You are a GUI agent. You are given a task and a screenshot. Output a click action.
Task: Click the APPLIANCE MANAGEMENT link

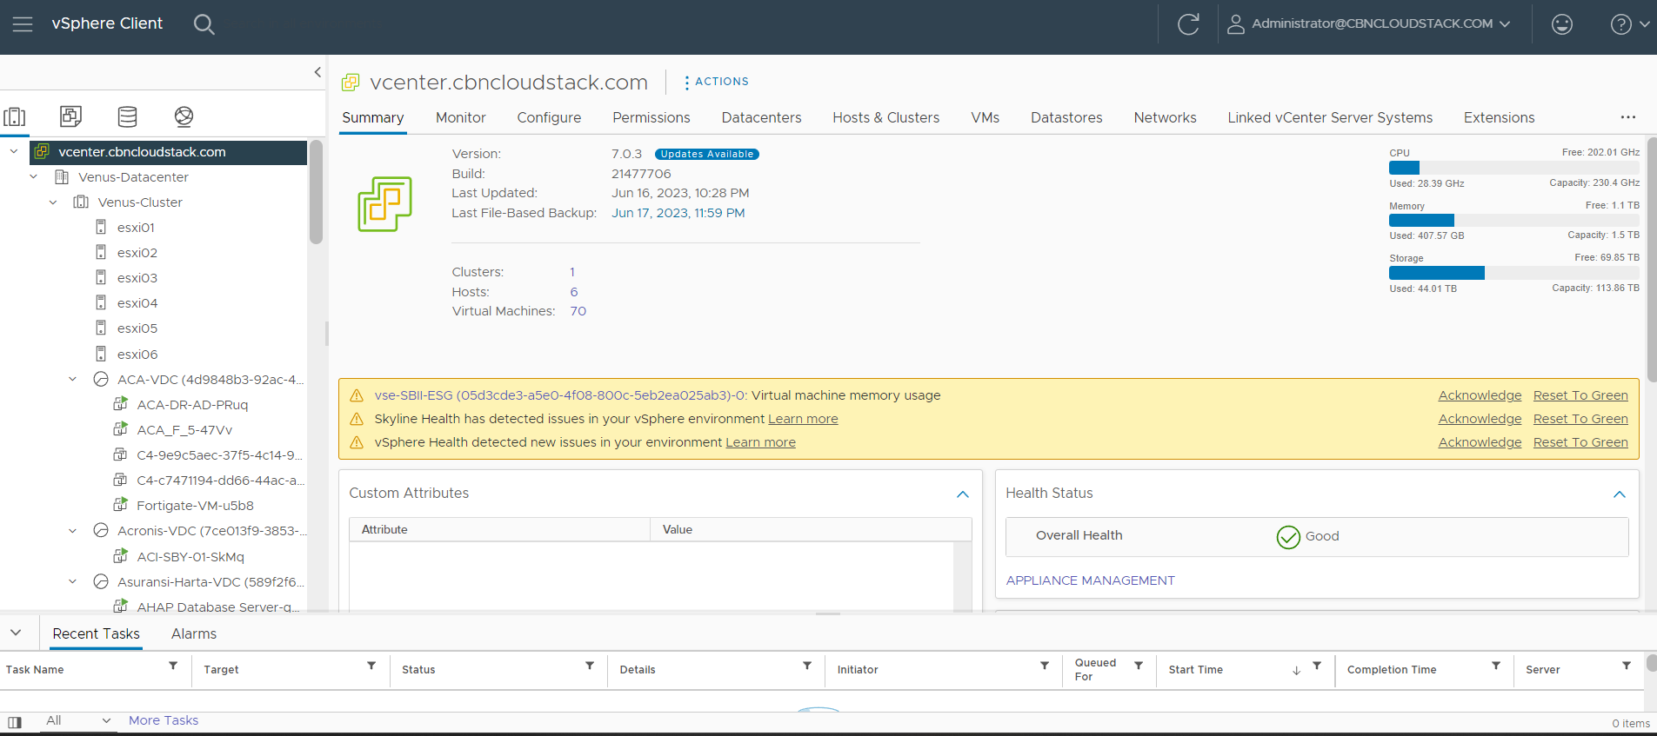coord(1090,580)
